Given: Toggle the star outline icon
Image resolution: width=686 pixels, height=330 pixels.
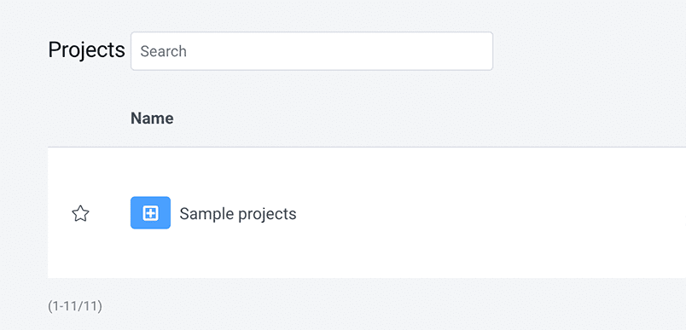Looking at the screenshot, I should [80, 214].
